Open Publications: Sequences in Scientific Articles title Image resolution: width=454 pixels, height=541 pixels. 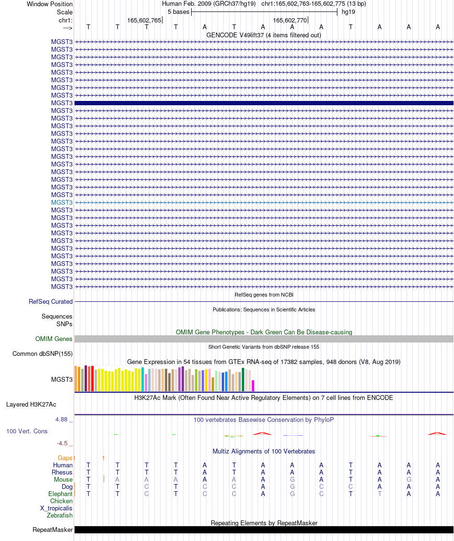pos(264,309)
